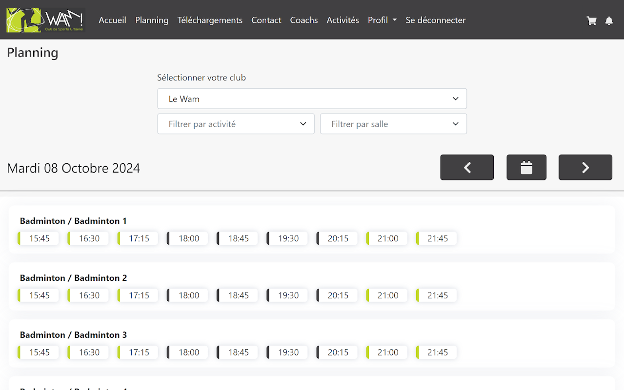Select the 15:45 slot for Badminton 1
Screen dimensions: 624x390
38,238
